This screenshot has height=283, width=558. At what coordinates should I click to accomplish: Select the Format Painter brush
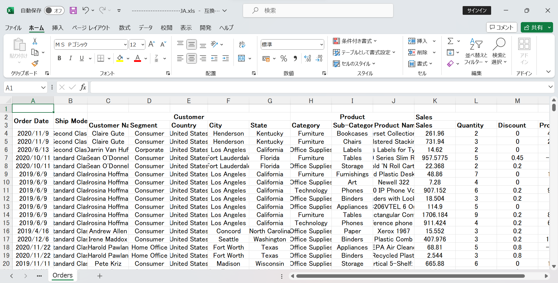click(35, 63)
